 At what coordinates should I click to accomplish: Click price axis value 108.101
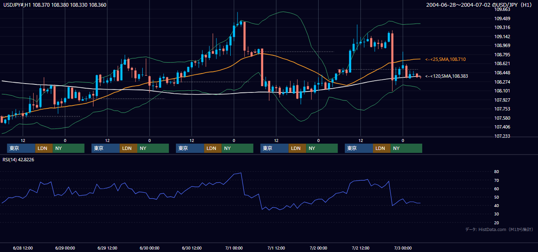point(503,91)
